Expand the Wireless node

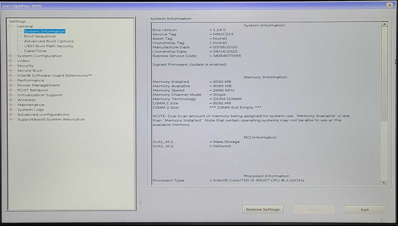click(10, 100)
